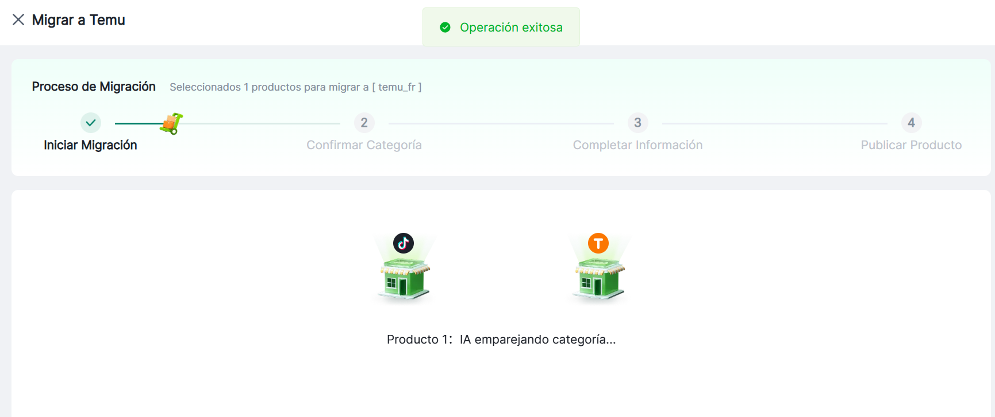Screen dimensions: 995x417
Task: Click the Operación exitosa notification text
Action: [x=511, y=28]
